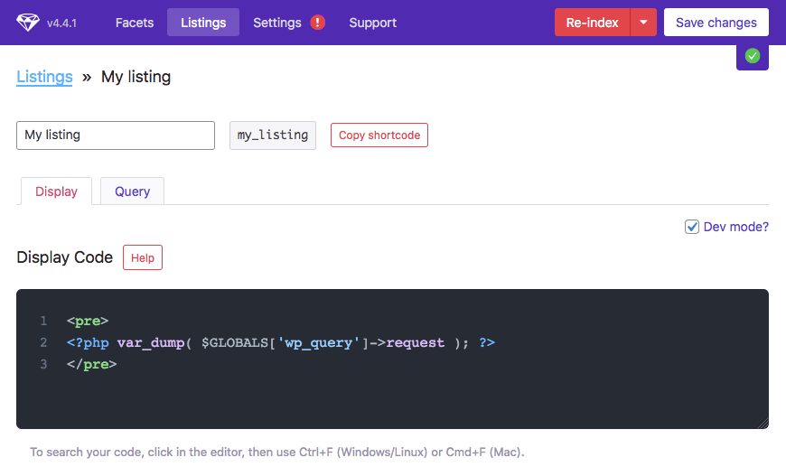The image size is (786, 476).
Task: Expand the Re-index dropdown arrow
Action: pos(643,23)
